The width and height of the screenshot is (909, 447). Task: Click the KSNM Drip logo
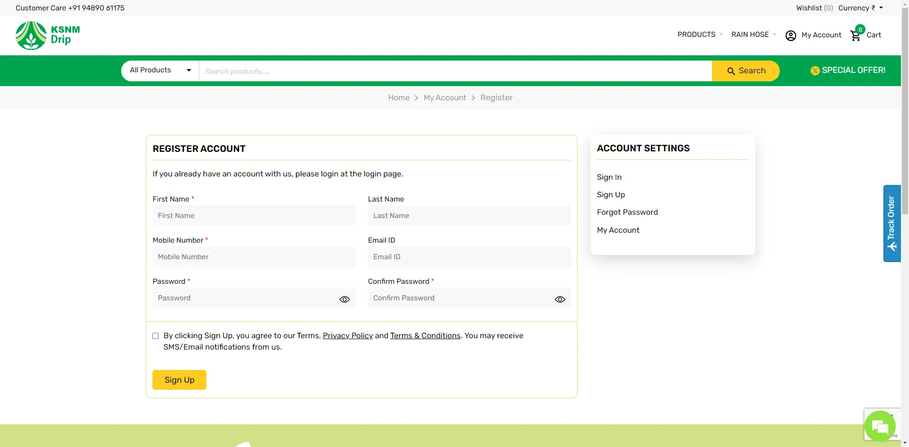pyautogui.click(x=48, y=35)
